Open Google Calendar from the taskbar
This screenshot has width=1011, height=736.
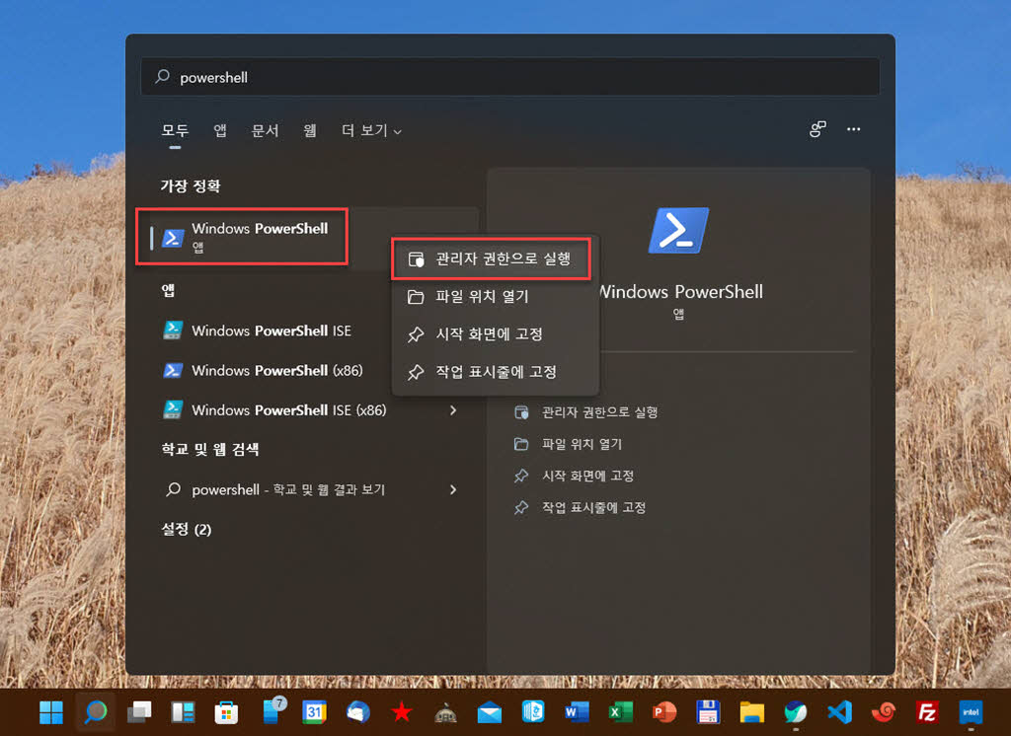(314, 712)
